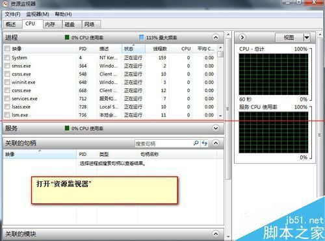Sort processes by 线程数 column header
325x241 pixels.
pos(157,49)
